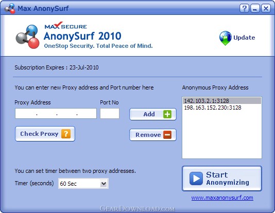Select proxy 198.163.152.230:3128 in the list
275x213 pixels.
tap(222, 108)
